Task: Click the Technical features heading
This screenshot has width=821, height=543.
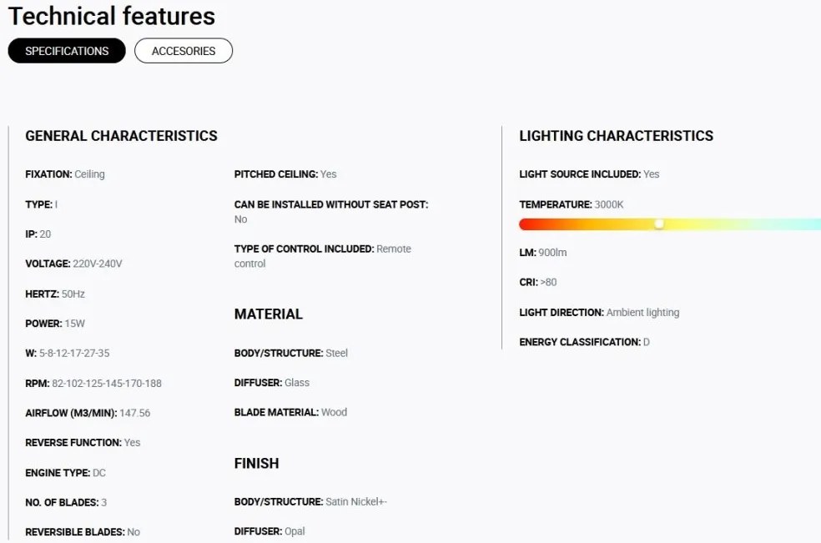Action: coord(112,16)
